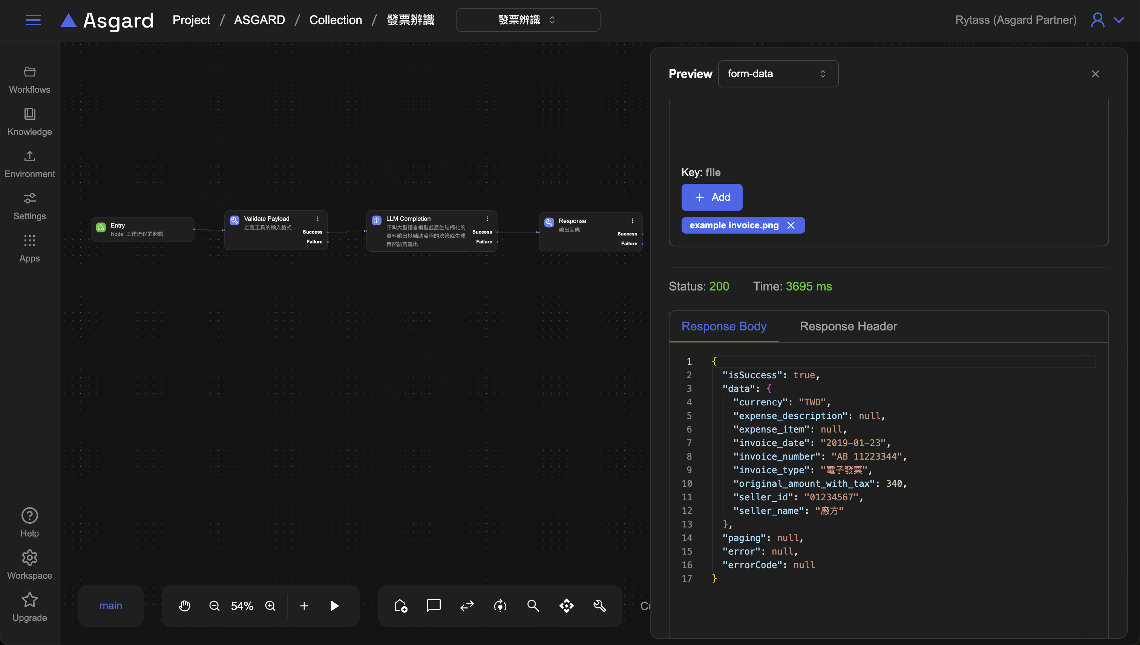This screenshot has width=1140, height=645.
Task: Click the add comment speech bubble icon
Action: coord(434,605)
